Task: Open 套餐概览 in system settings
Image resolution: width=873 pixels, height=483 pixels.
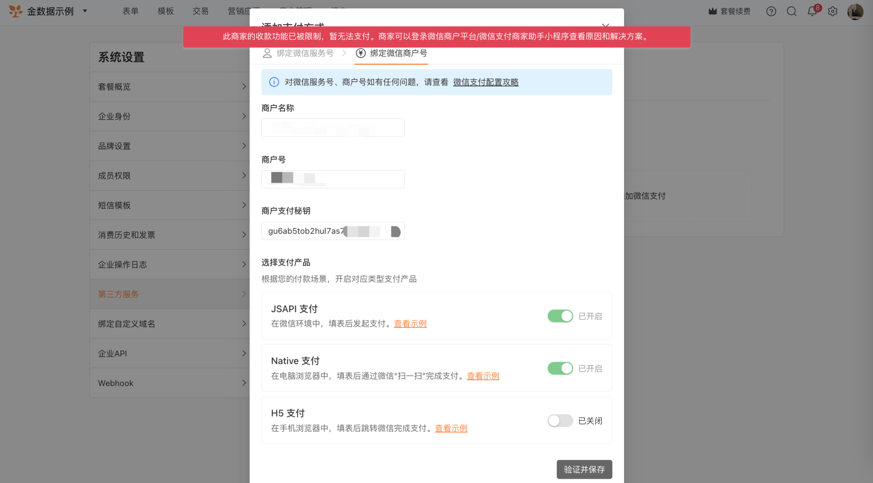Action: point(170,87)
